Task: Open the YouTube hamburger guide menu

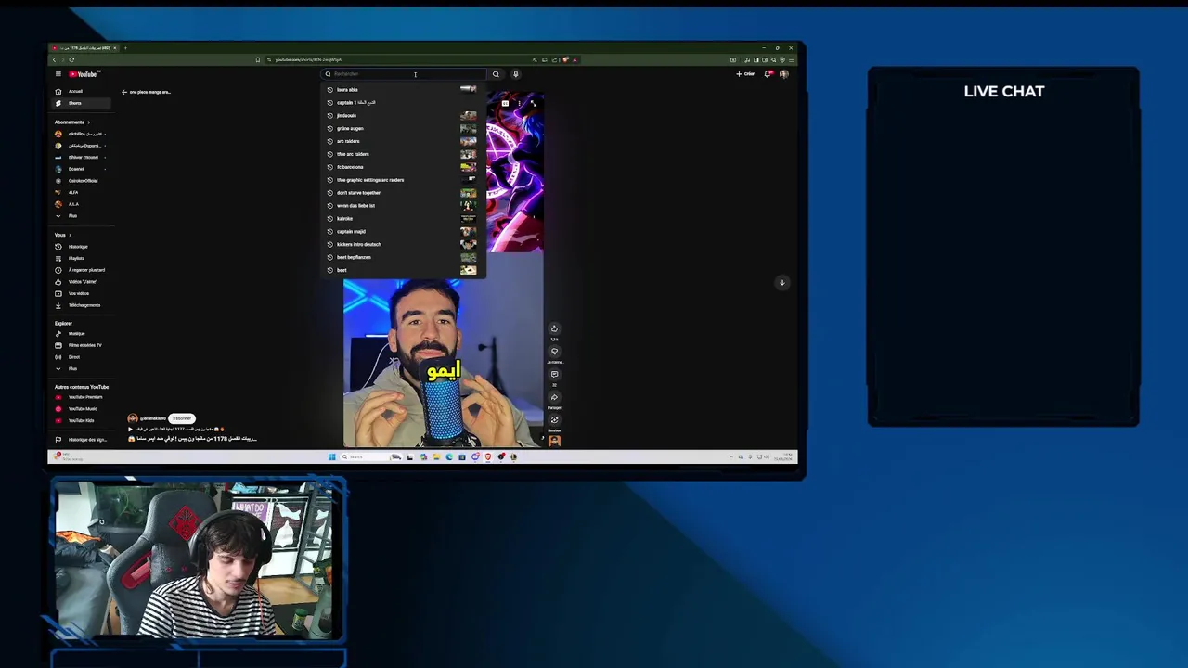Action: 58,74
